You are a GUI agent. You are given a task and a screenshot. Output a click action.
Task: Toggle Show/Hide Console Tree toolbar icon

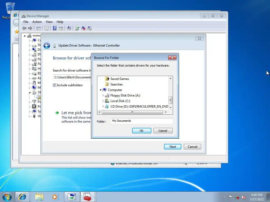coord(38,28)
